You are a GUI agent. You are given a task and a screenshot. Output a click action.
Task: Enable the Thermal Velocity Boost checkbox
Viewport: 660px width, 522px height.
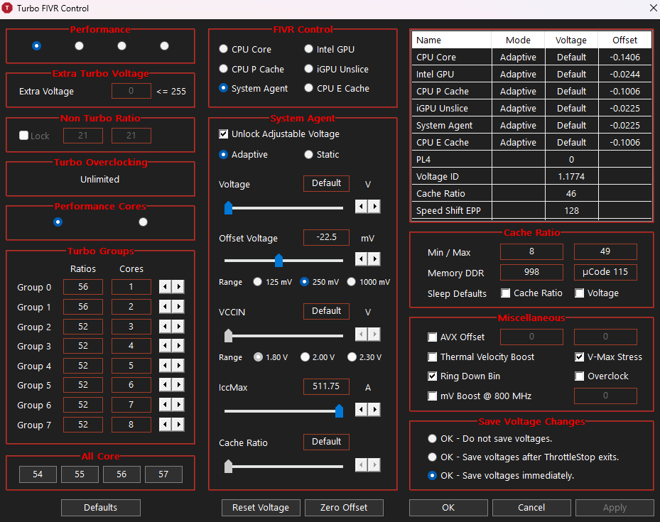[x=432, y=357]
